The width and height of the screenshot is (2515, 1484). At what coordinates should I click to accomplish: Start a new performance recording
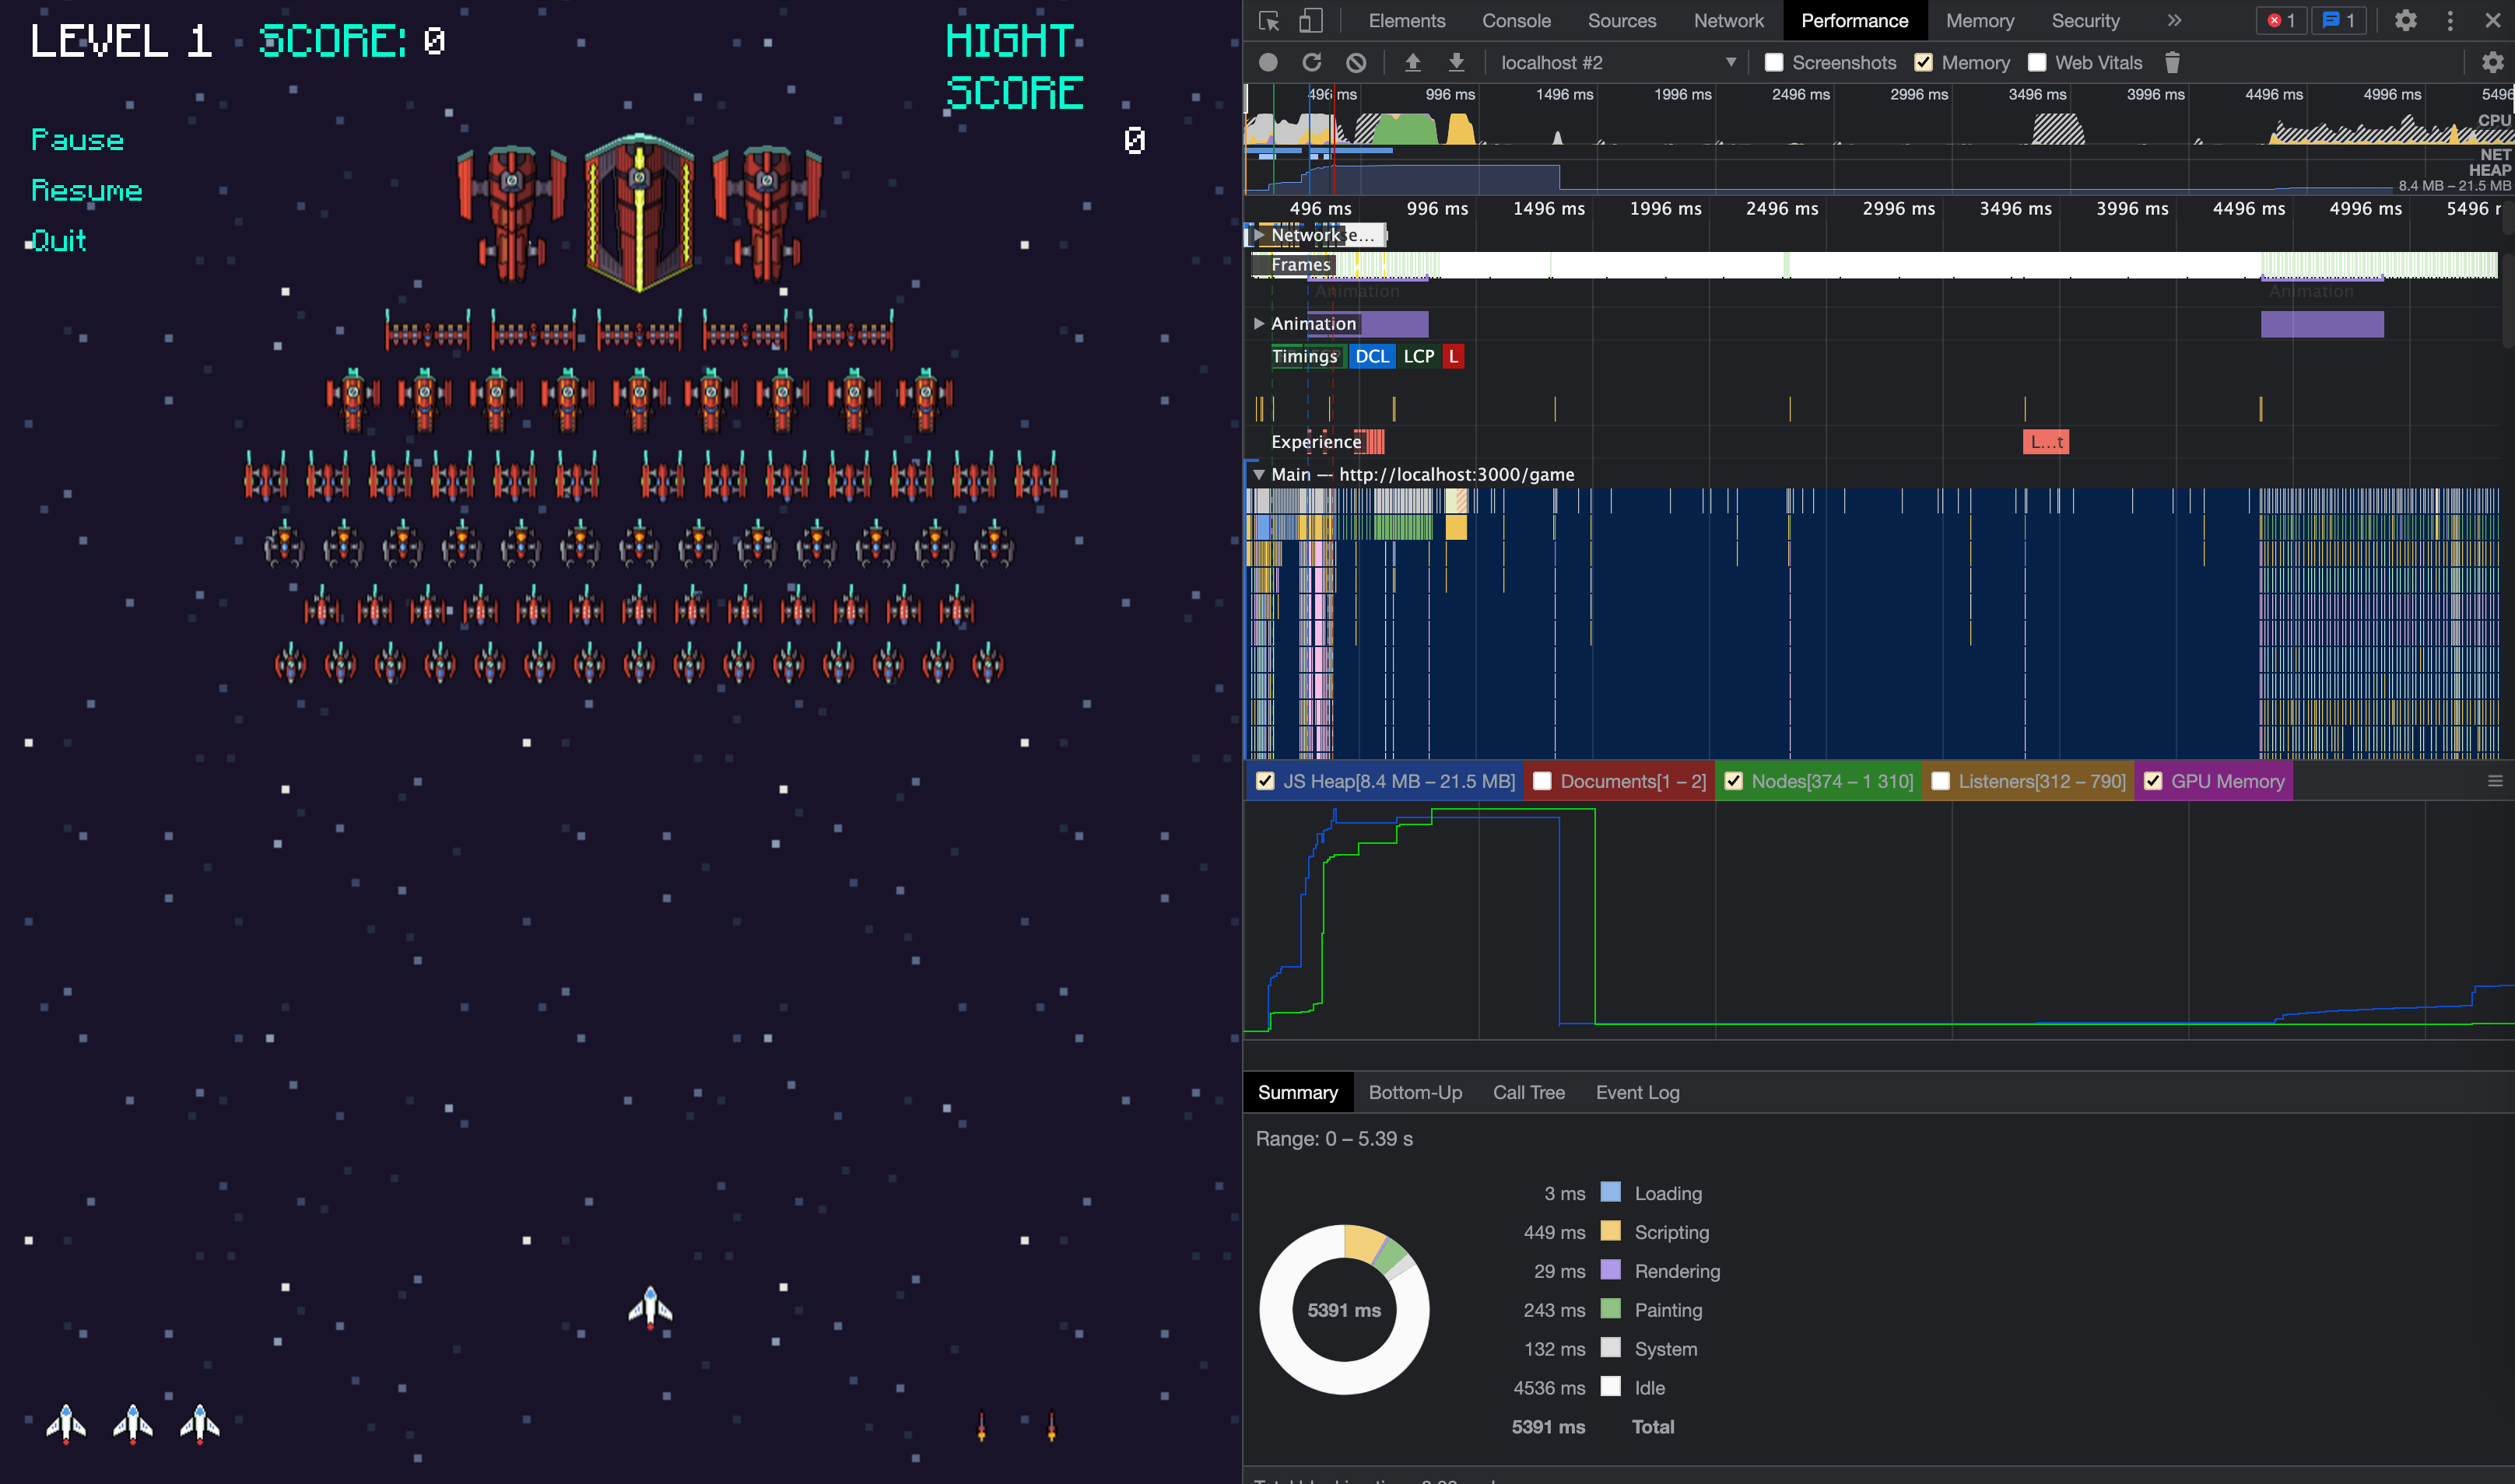click(1268, 62)
